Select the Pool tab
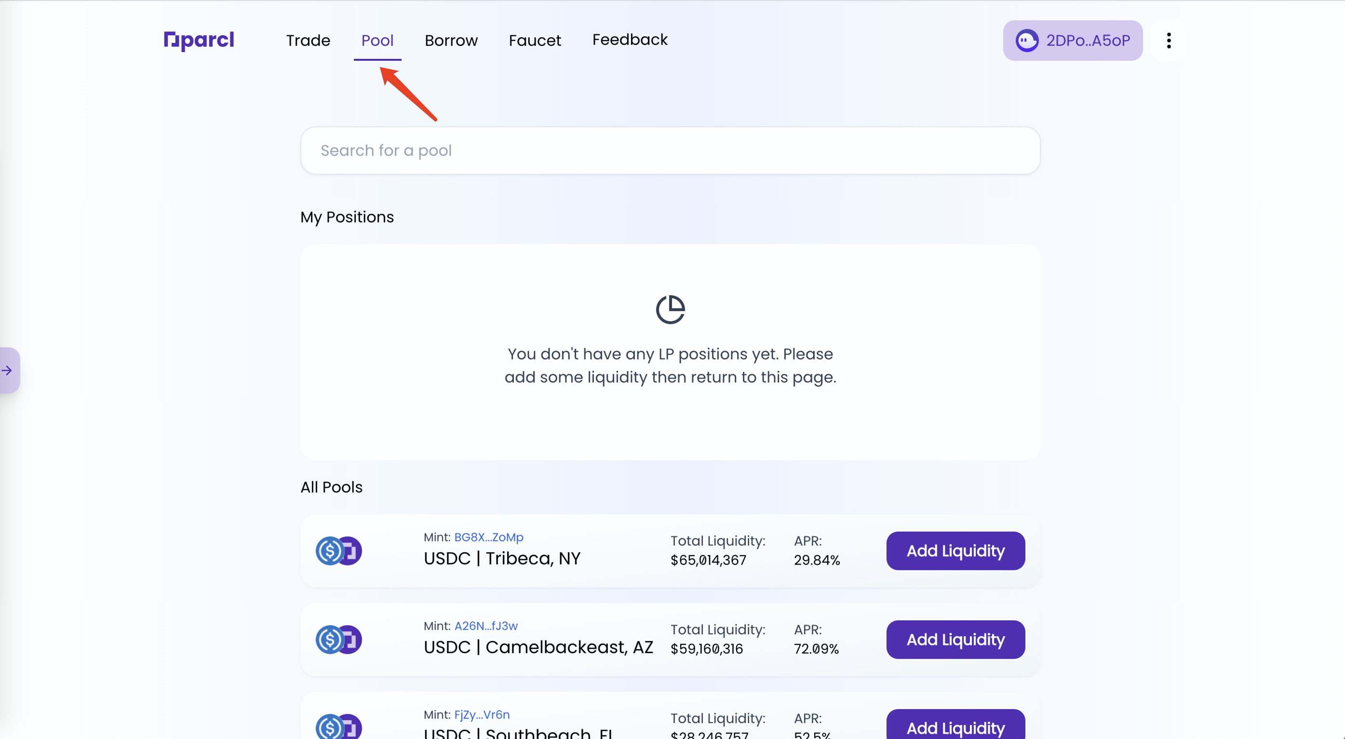This screenshot has width=1345, height=739. point(377,40)
